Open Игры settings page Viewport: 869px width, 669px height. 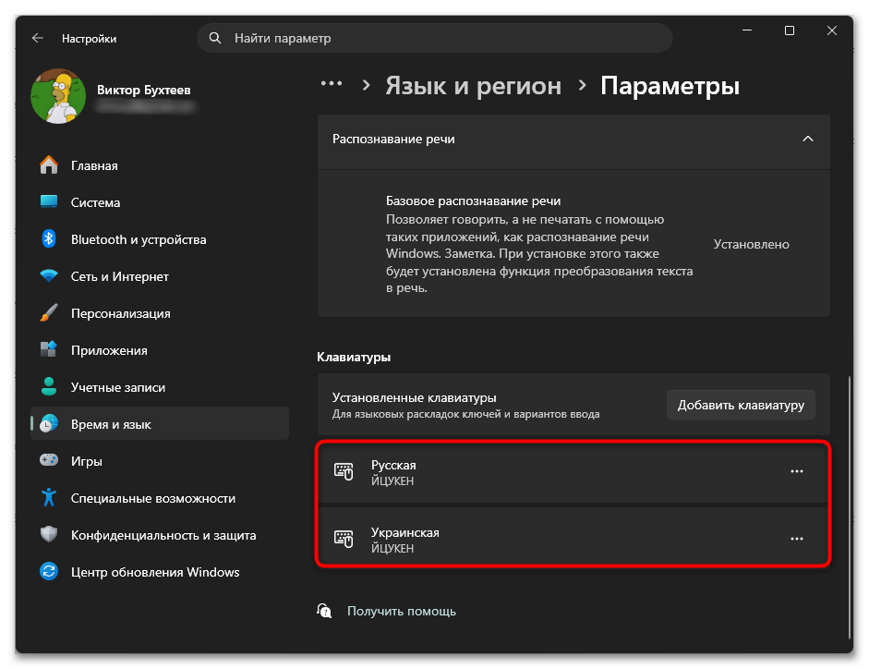(160, 460)
